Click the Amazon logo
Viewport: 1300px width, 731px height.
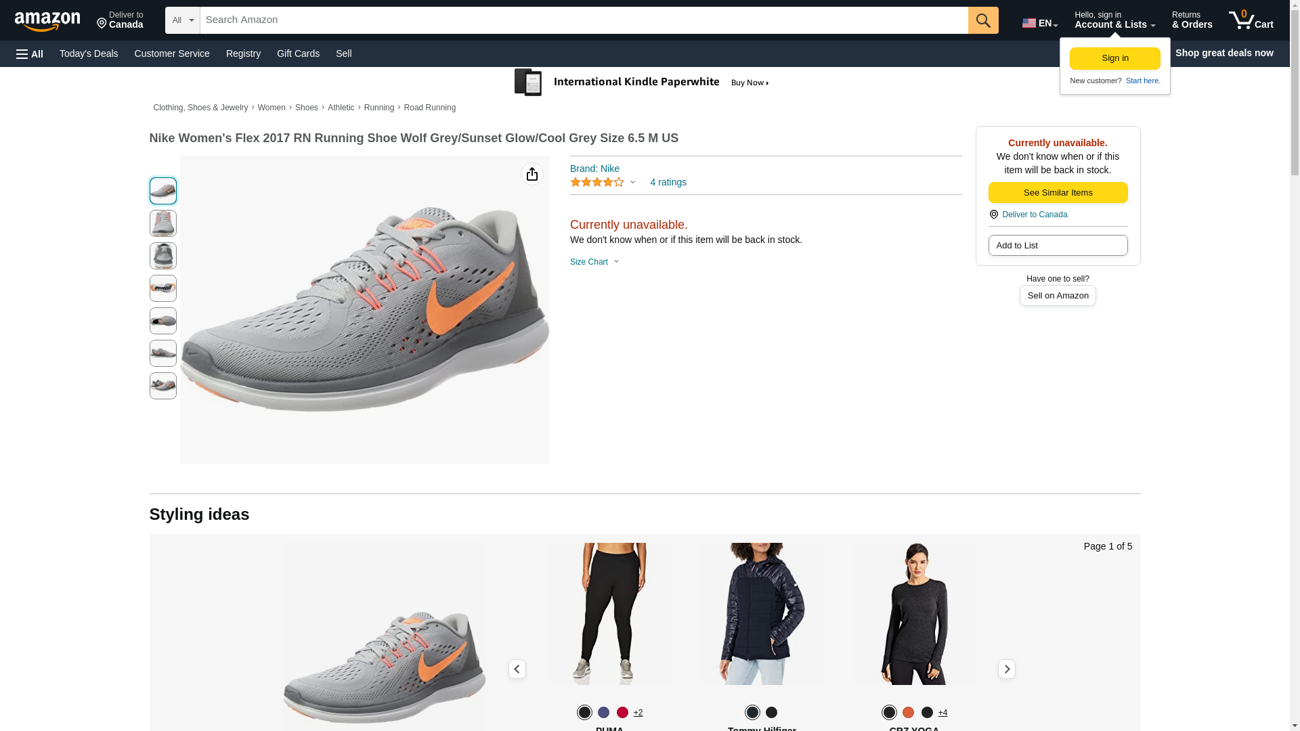pyautogui.click(x=47, y=21)
